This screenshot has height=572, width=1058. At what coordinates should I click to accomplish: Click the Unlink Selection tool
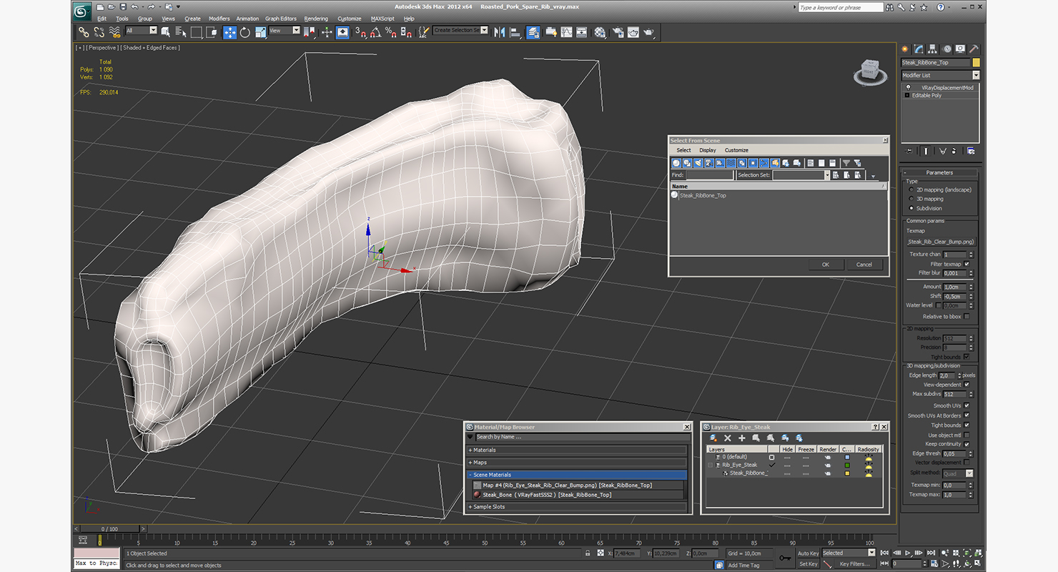(99, 32)
